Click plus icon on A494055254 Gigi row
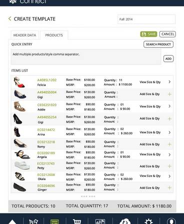The height and width of the screenshot is (224, 184). click(169, 118)
